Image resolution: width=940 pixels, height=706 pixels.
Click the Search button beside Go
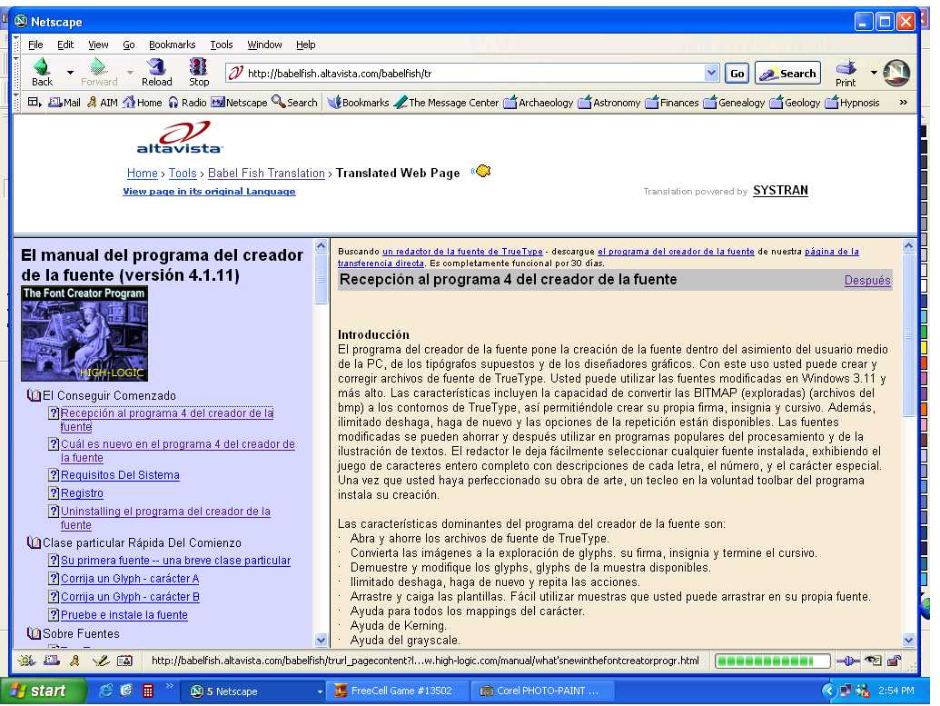(787, 74)
